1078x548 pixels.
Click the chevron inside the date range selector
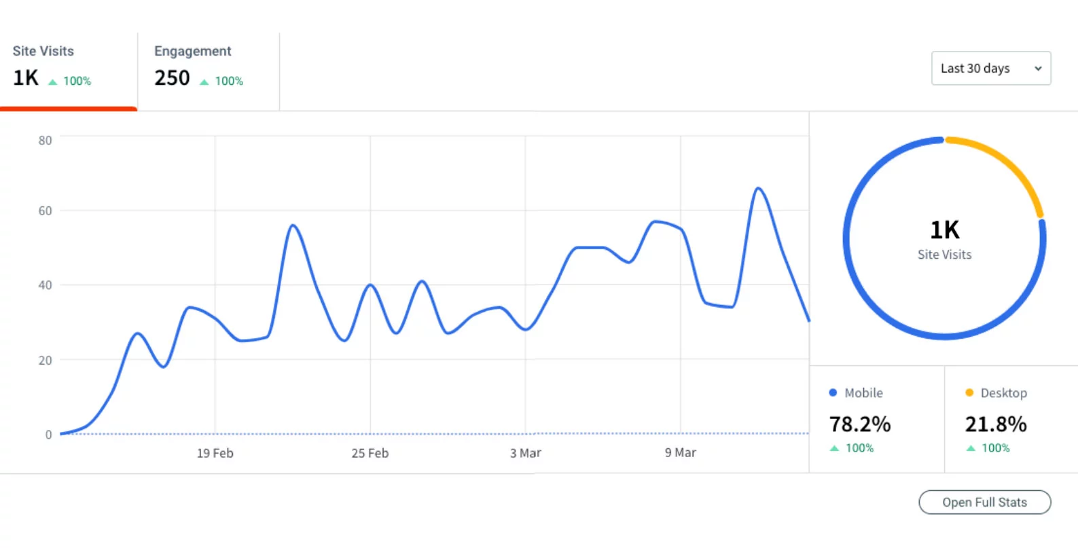1038,69
